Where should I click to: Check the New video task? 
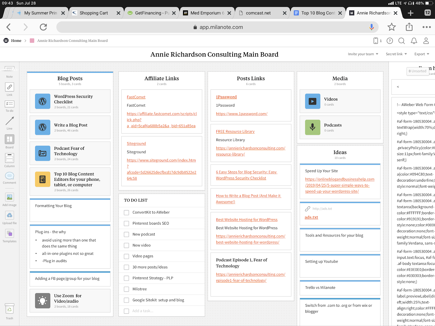(126, 245)
